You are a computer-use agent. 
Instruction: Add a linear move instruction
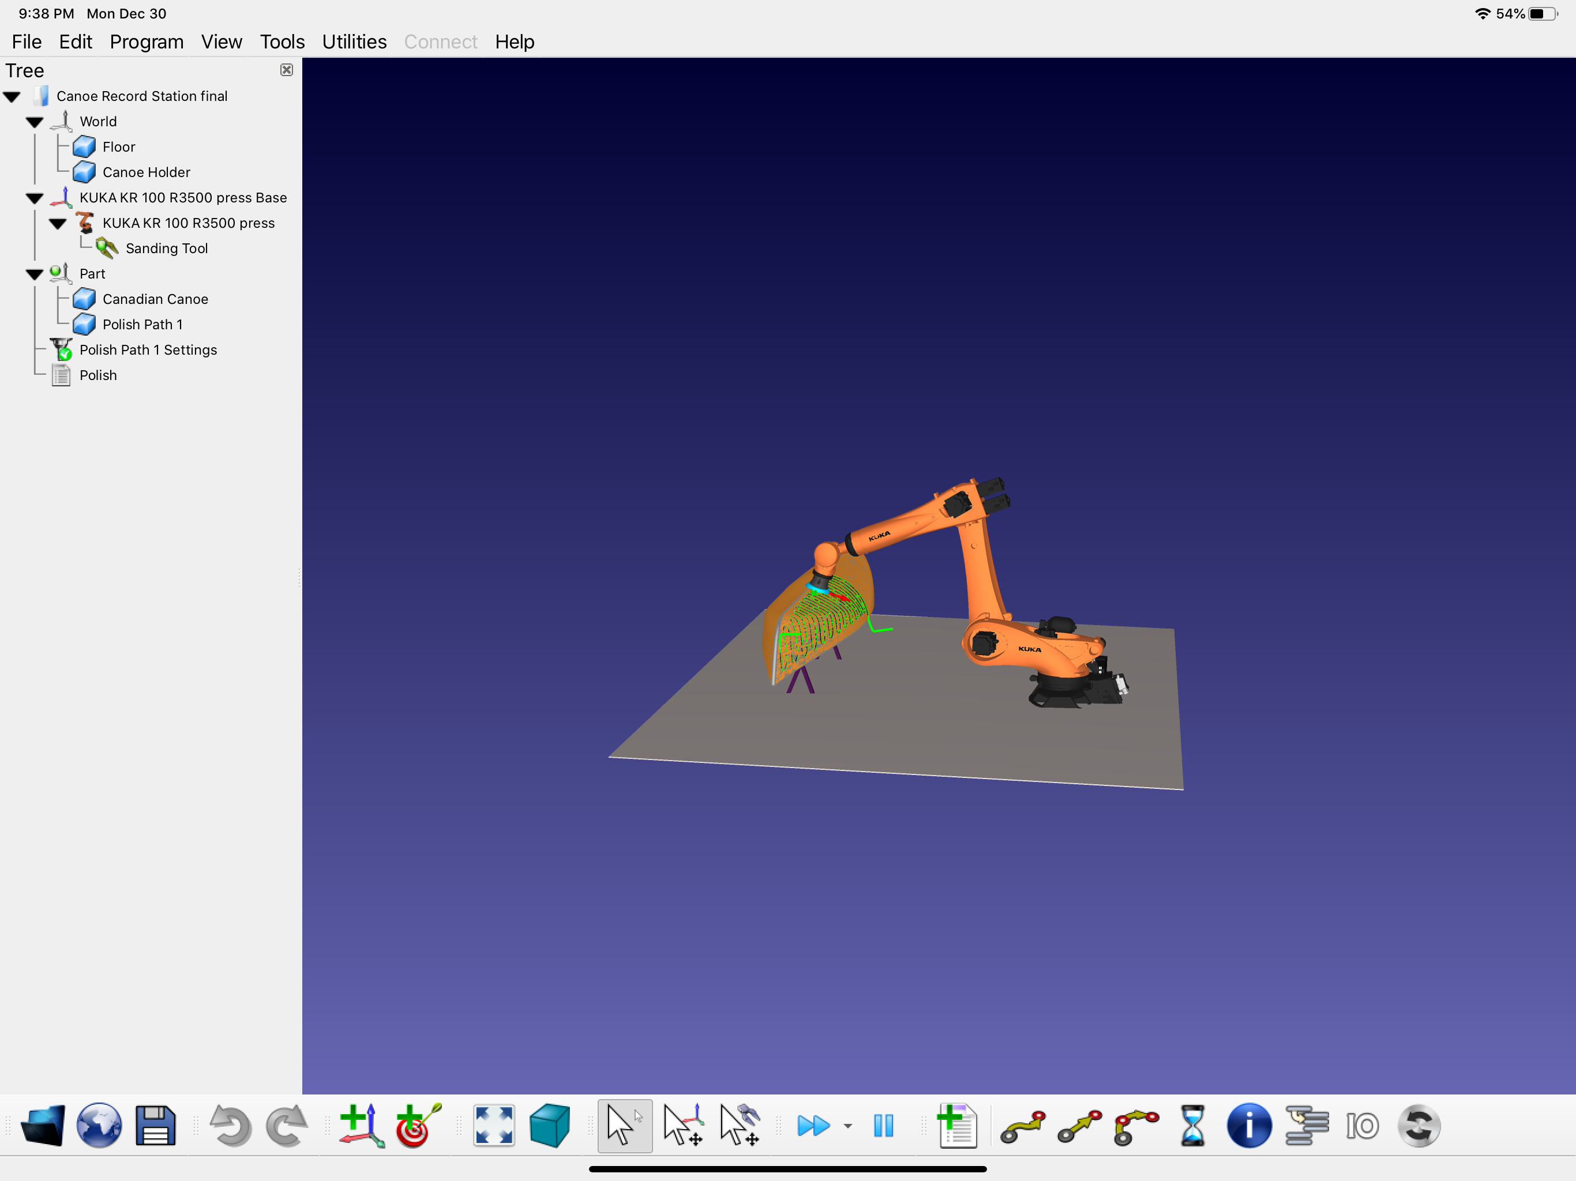tap(1079, 1127)
